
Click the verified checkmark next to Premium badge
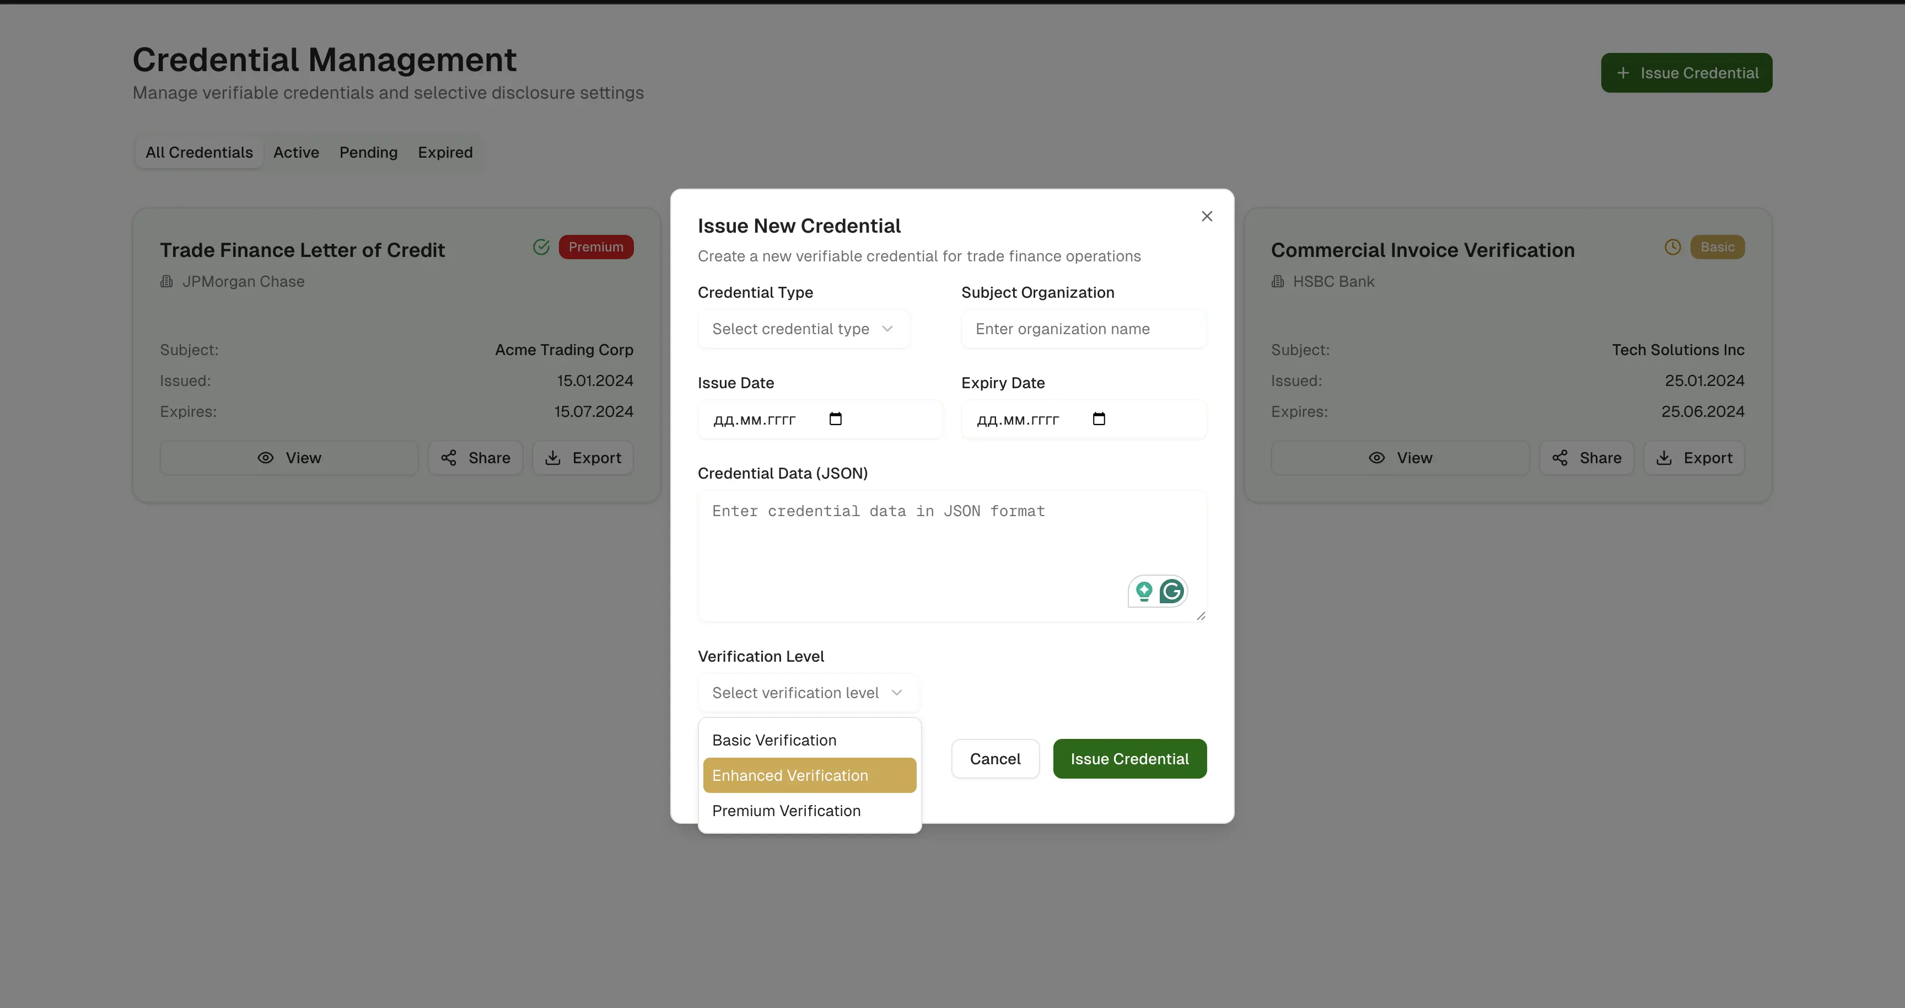click(541, 247)
